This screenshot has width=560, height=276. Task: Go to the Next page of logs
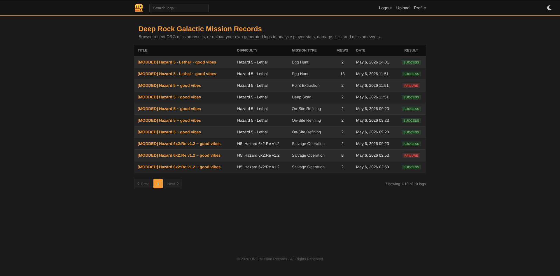click(x=173, y=184)
